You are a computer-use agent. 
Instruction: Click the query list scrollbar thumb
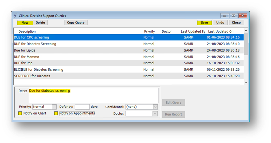(x=246, y=44)
